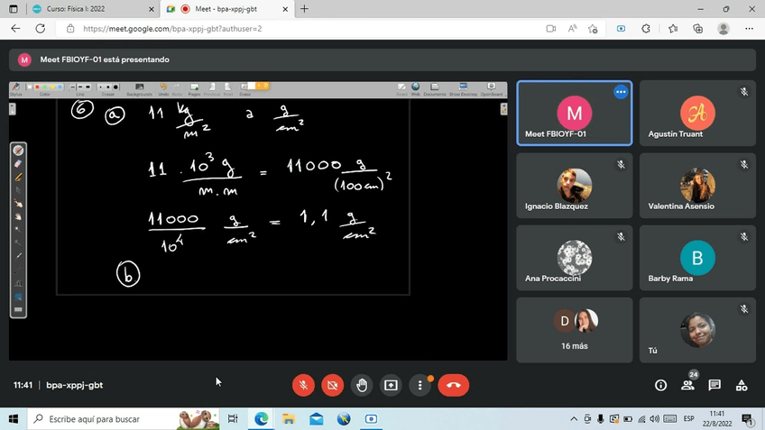The width and height of the screenshot is (765, 430).
Task: Open browser settings and more menu
Action: [749, 29]
